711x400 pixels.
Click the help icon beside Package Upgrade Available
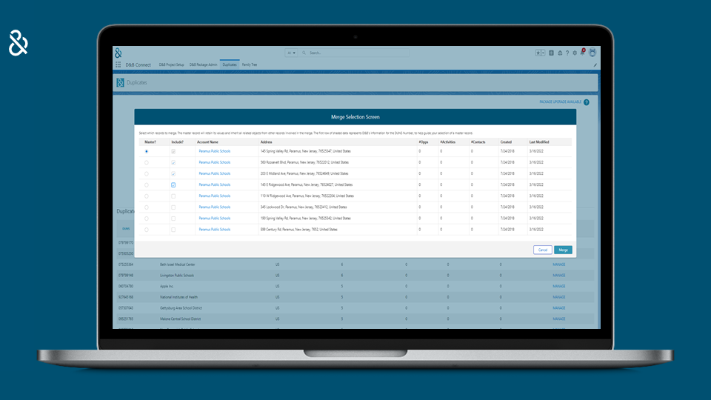(586, 102)
